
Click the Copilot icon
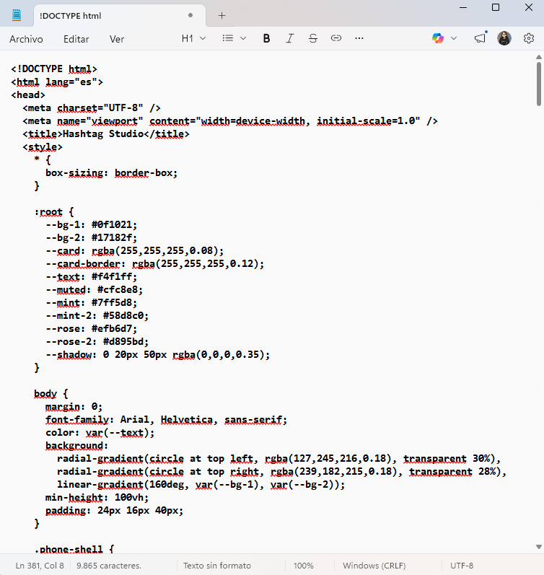[438, 38]
